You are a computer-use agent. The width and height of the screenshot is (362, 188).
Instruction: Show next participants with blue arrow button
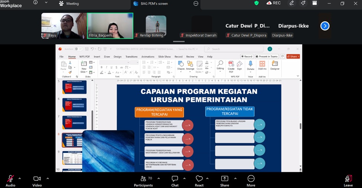click(x=325, y=26)
